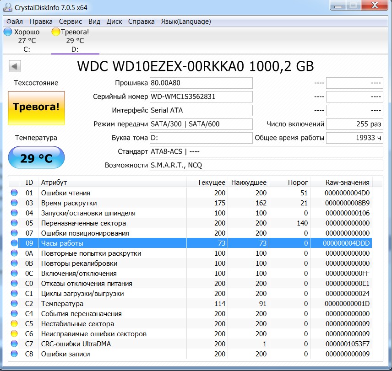Click status orb of Время раскрутки row
The width and height of the screenshot is (392, 371).
(x=14, y=203)
